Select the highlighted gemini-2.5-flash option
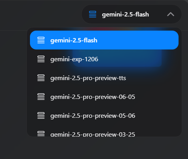 tap(104, 40)
